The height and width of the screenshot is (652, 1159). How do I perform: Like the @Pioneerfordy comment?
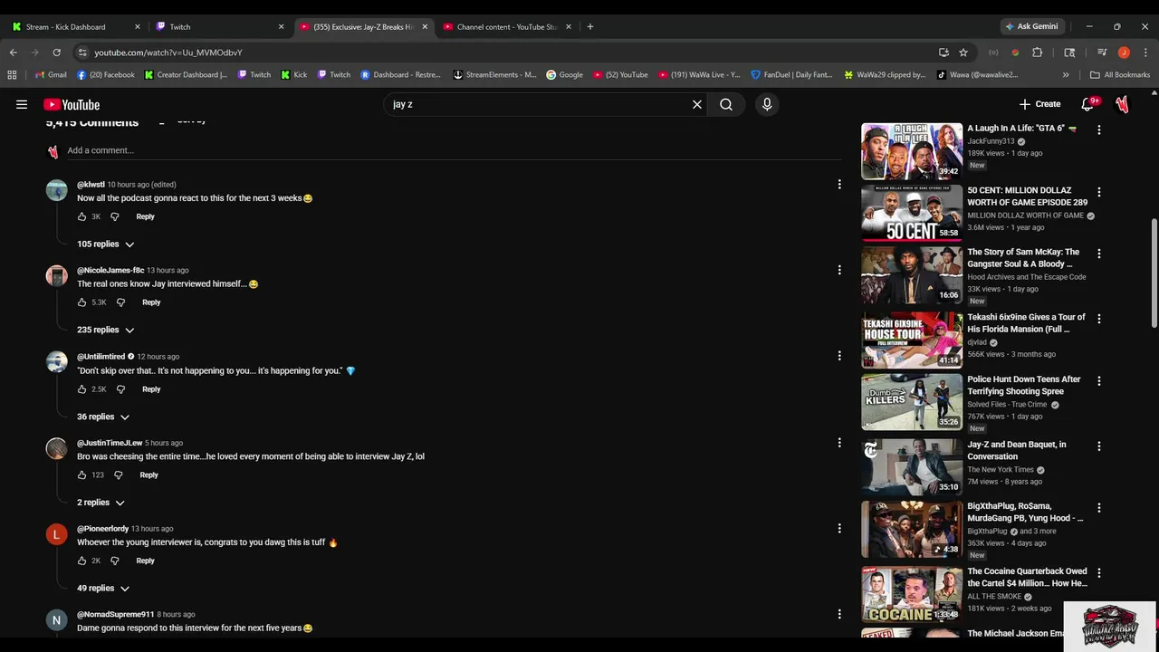[x=81, y=561]
